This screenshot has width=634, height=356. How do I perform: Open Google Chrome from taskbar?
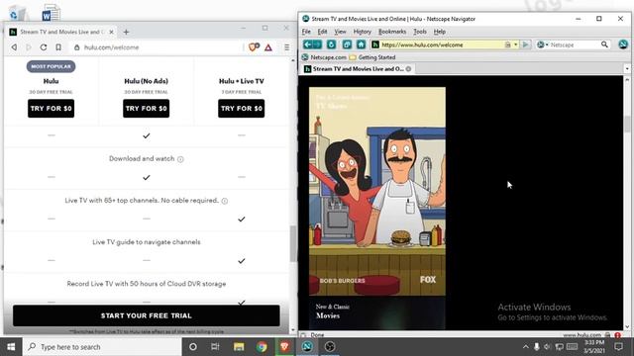click(x=262, y=347)
